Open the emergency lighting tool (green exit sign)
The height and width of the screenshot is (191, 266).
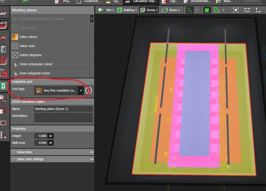coord(3,86)
